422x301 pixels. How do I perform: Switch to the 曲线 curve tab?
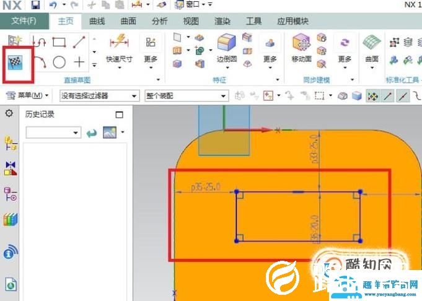click(97, 21)
